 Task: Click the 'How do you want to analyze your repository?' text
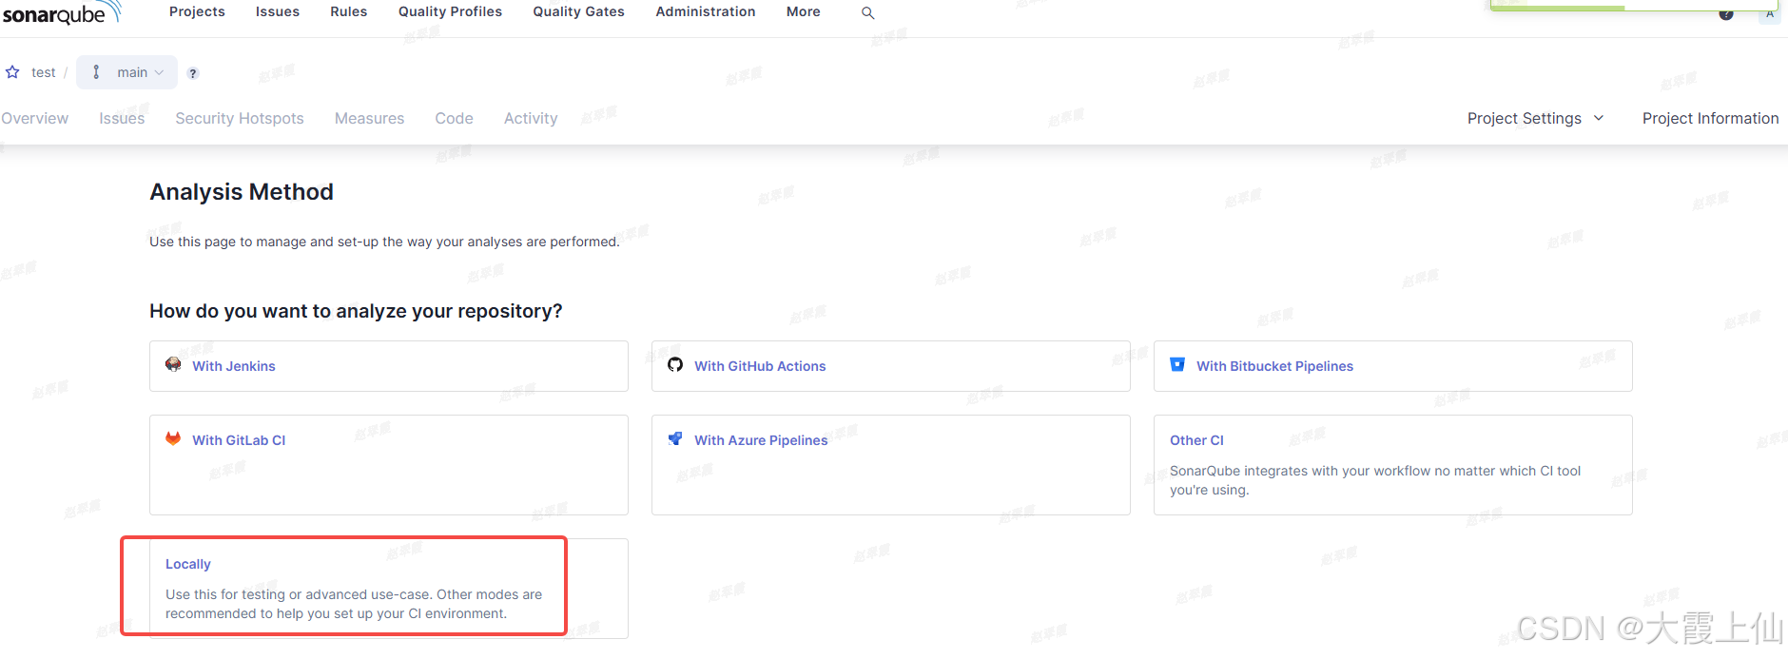(x=356, y=311)
